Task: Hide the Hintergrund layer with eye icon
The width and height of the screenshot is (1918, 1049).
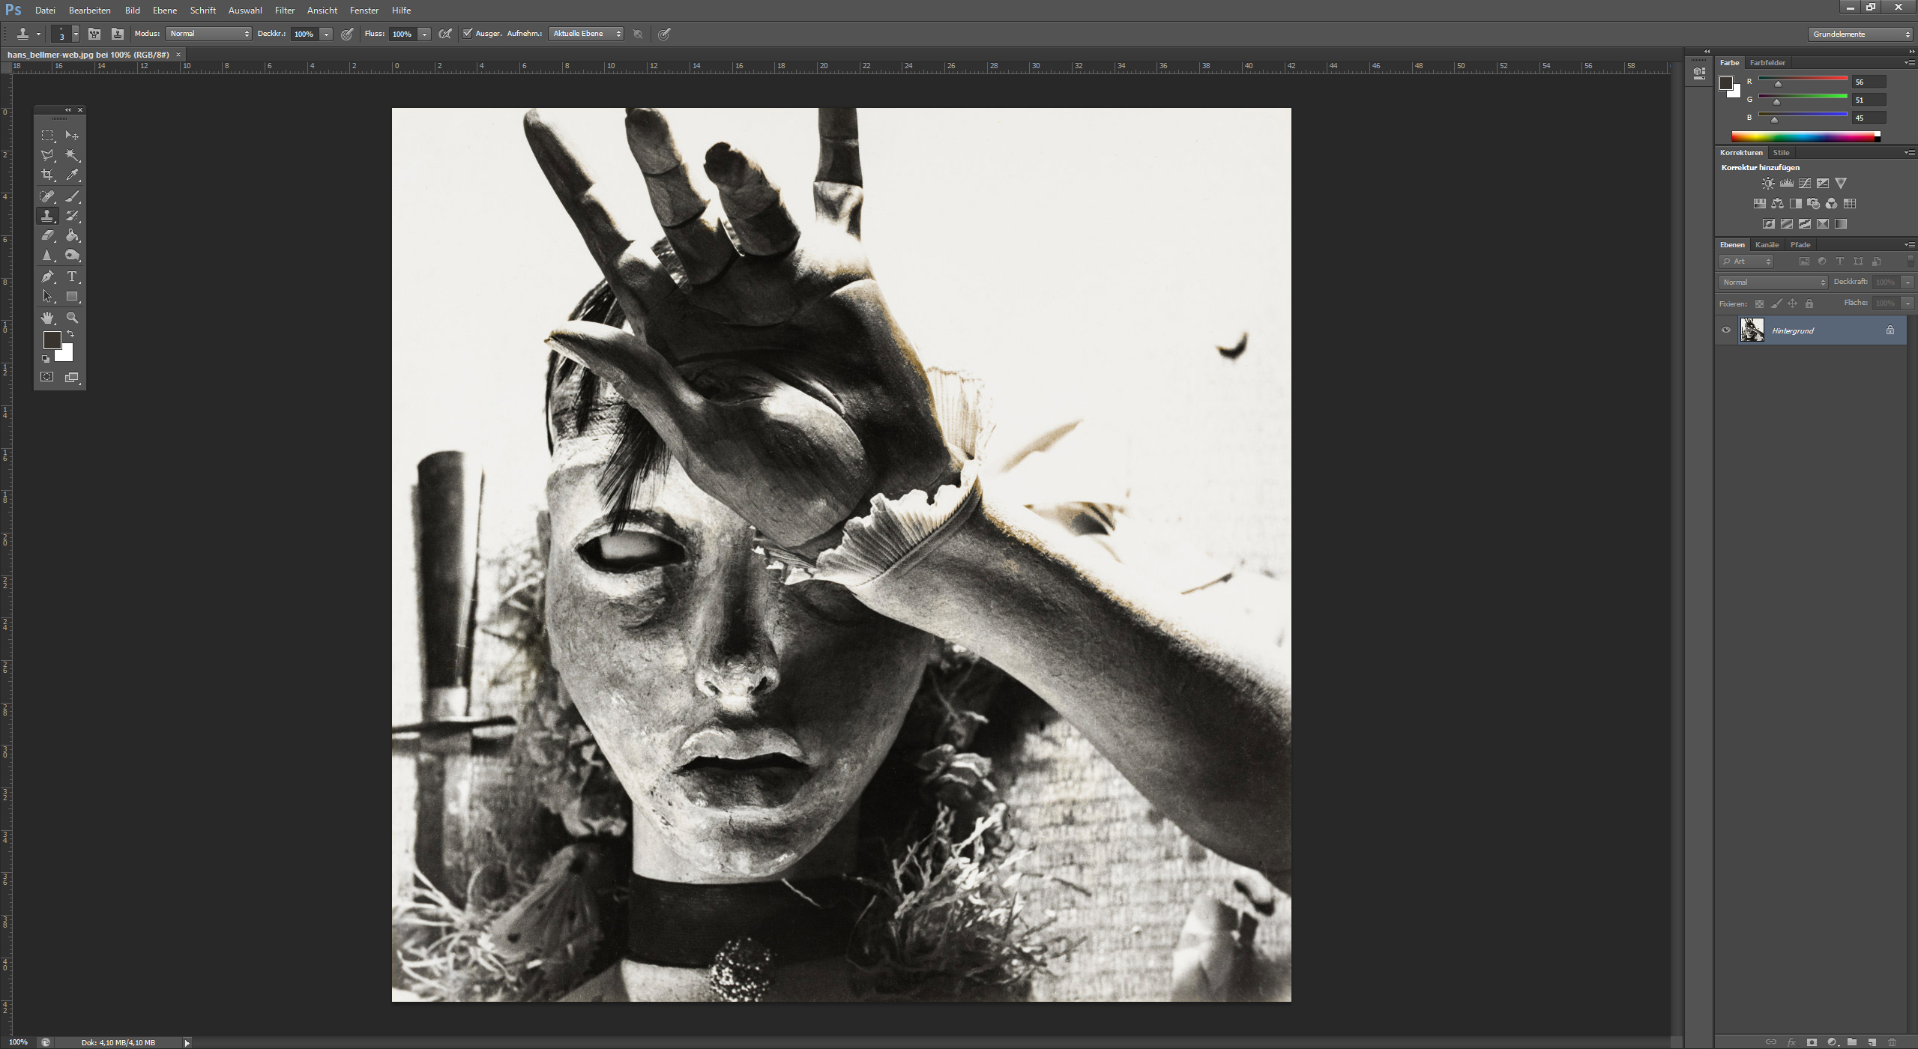Action: (x=1726, y=330)
